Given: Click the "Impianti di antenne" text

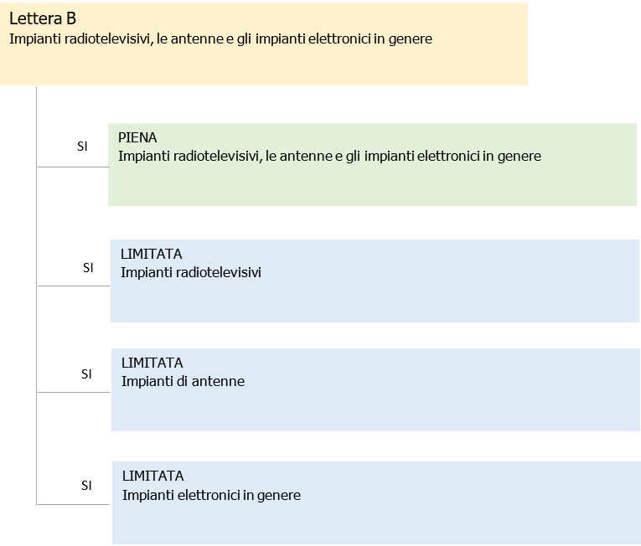Looking at the screenshot, I should pyautogui.click(x=183, y=381).
